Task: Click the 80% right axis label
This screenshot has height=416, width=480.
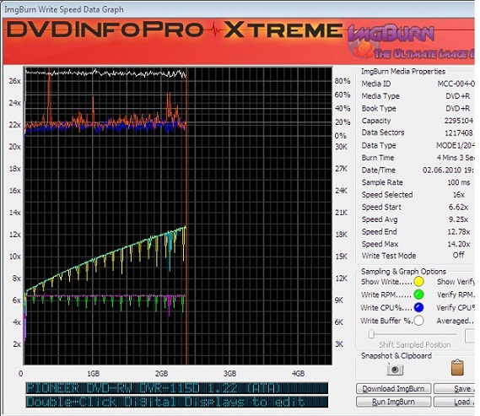Action: tap(342, 81)
